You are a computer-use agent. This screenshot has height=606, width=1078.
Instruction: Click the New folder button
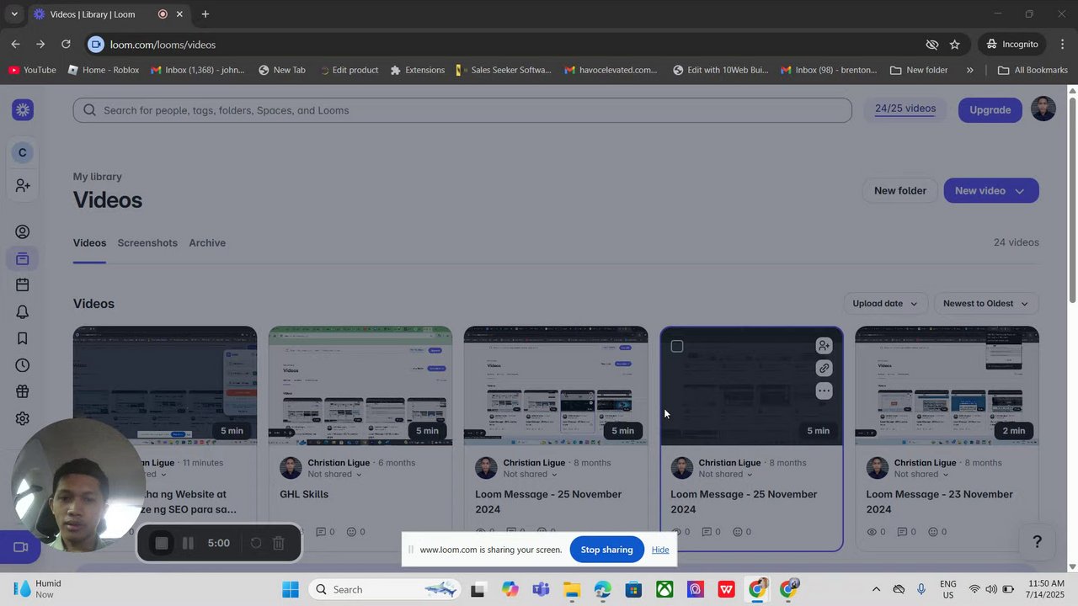(x=899, y=191)
